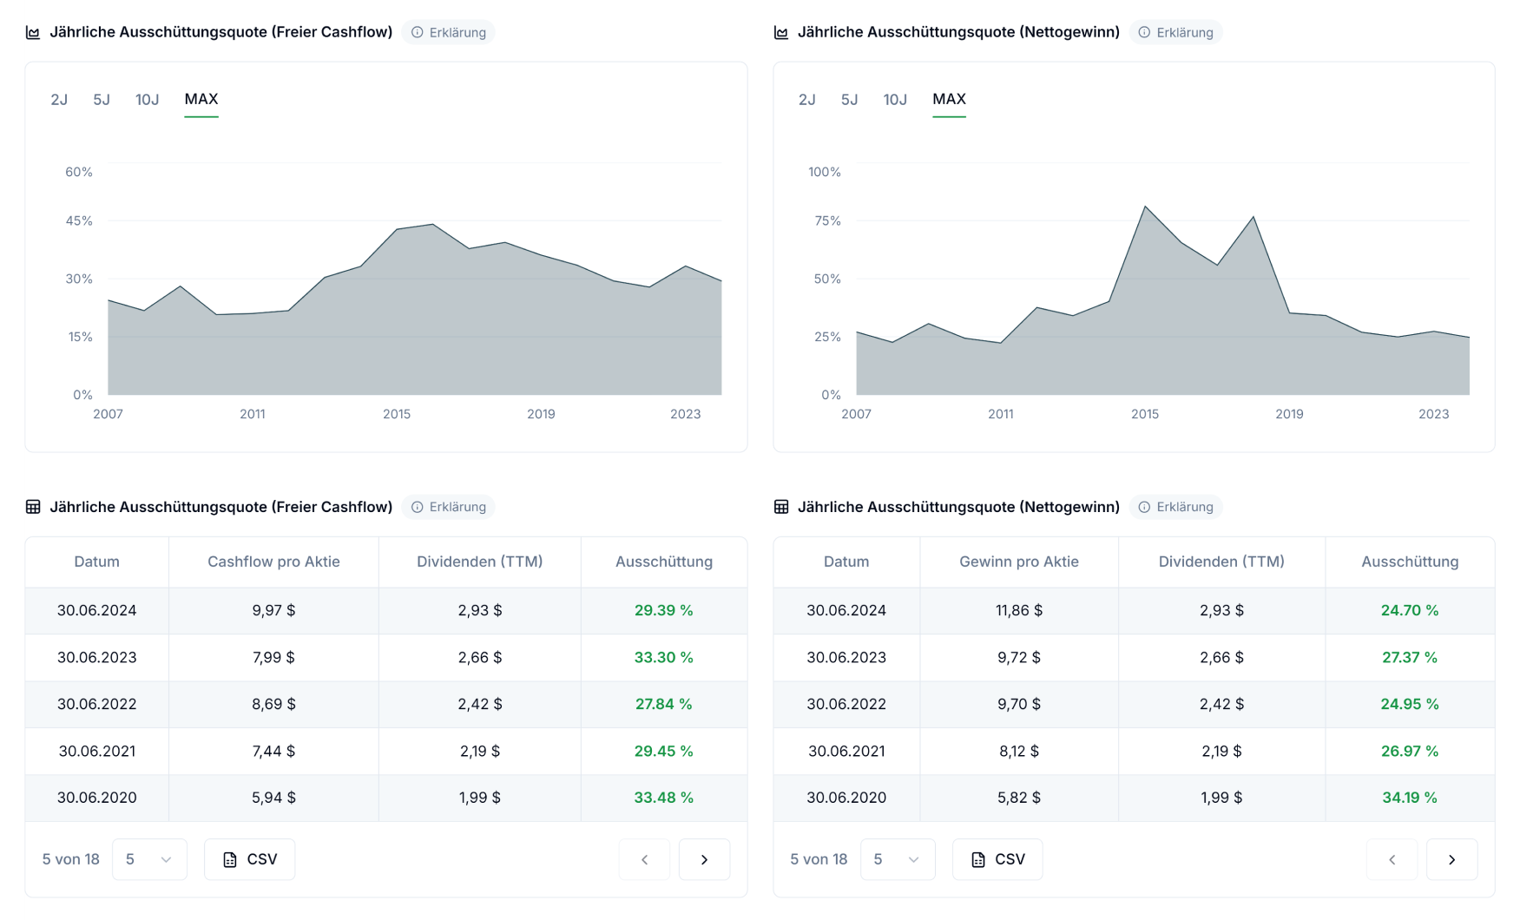Click Ausschüttung header in Nettogewinn table
1520x920 pixels.
1410,562
